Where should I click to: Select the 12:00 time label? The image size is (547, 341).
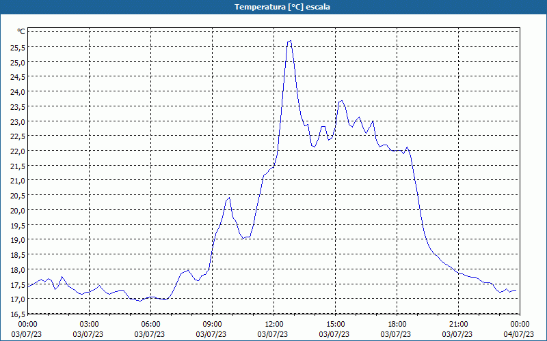click(274, 325)
